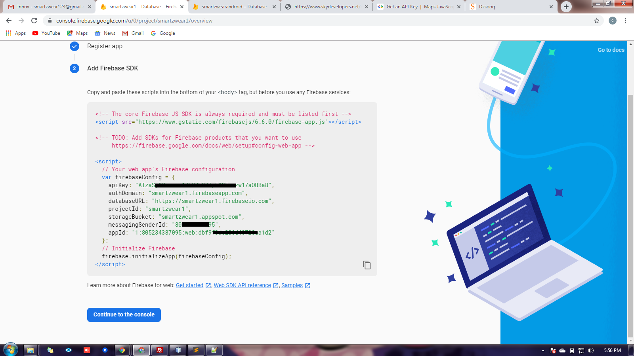Open the Maps bookmark

point(77,33)
